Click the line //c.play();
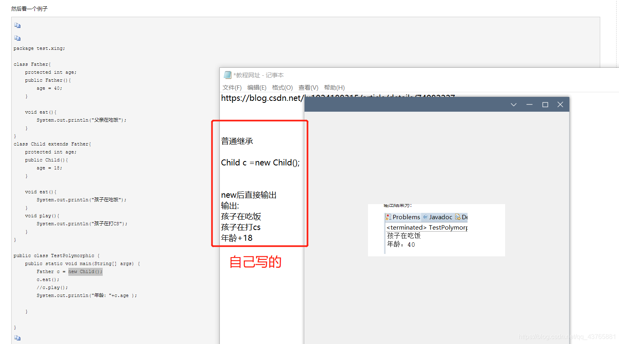This screenshot has height=344, width=619. (52, 287)
